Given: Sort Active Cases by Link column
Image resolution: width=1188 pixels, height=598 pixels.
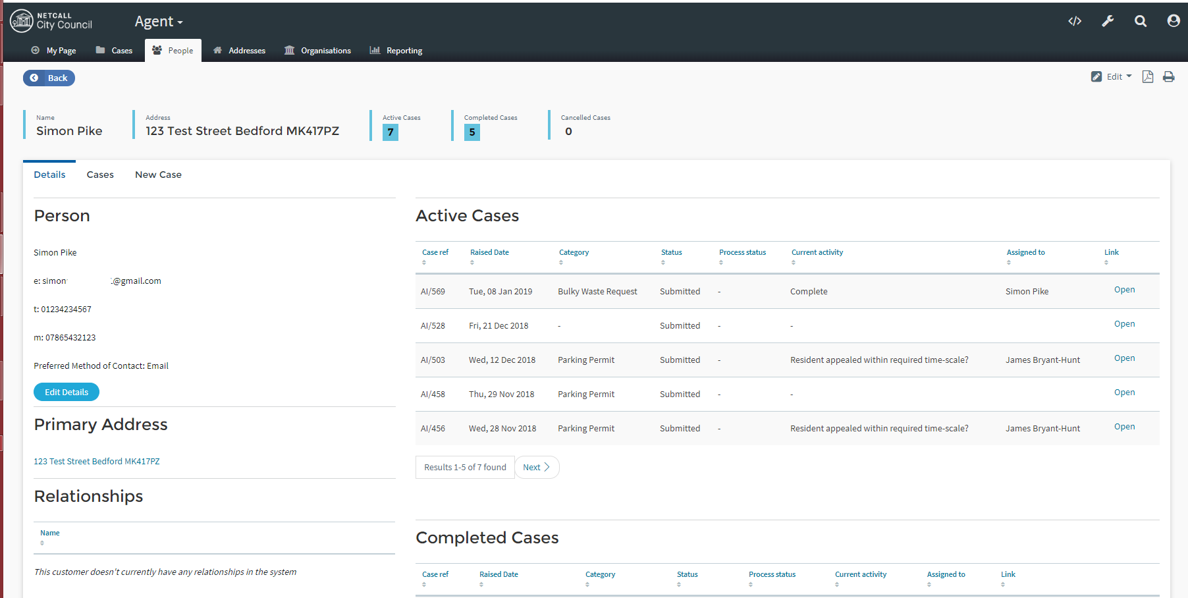Looking at the screenshot, I should point(1112,256).
